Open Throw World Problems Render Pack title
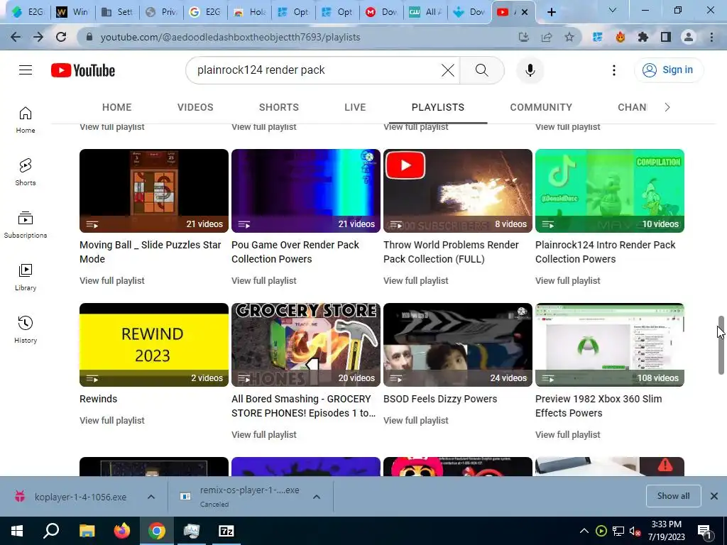727x545 pixels. 451,252
